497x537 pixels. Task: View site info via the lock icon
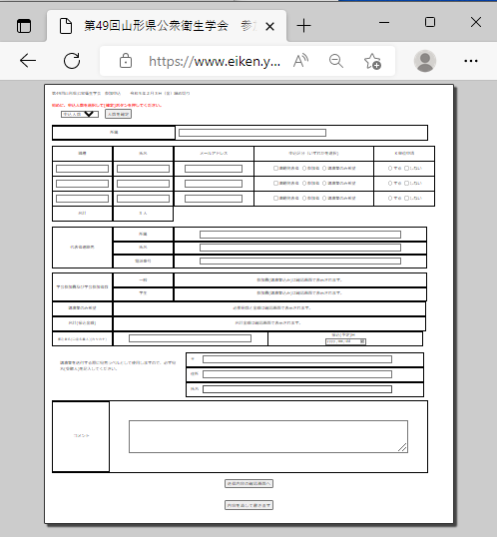click(x=126, y=61)
